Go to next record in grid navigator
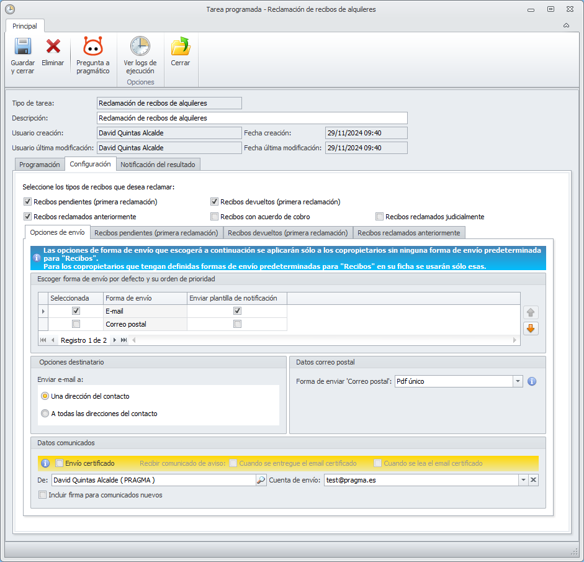The image size is (584, 562). [x=115, y=340]
